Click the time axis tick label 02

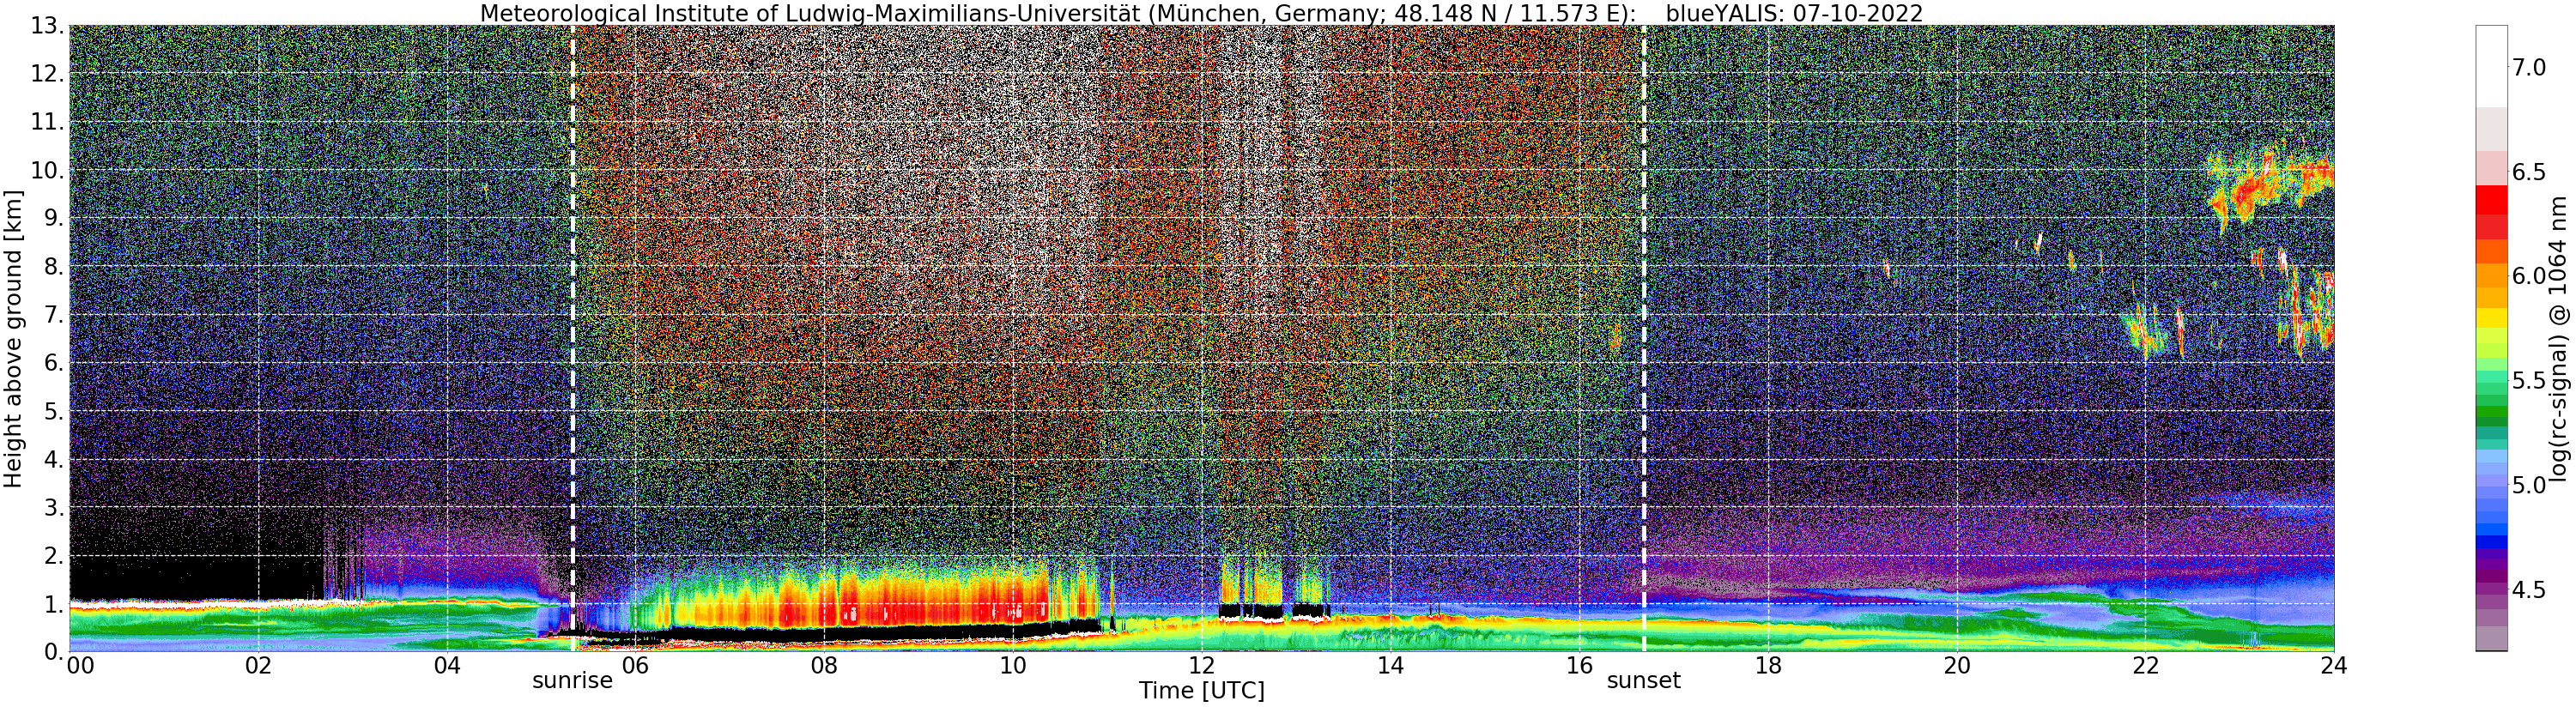point(258,665)
